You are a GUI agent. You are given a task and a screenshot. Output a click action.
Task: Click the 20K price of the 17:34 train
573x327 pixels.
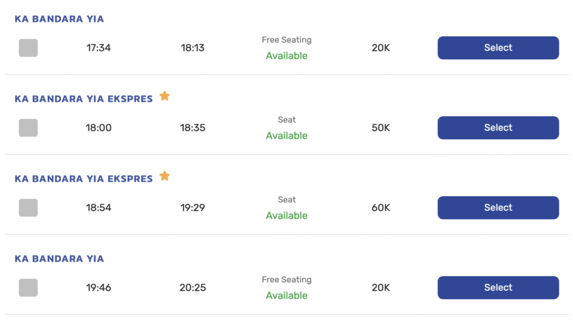381,48
